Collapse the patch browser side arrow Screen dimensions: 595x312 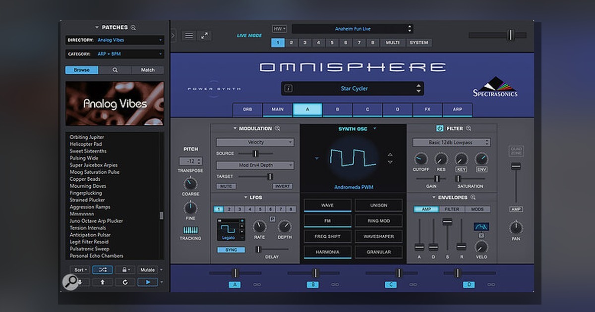click(173, 36)
